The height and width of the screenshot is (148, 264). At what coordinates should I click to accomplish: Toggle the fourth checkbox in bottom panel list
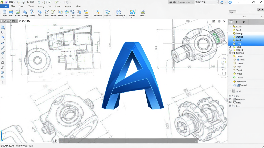click(230, 106)
